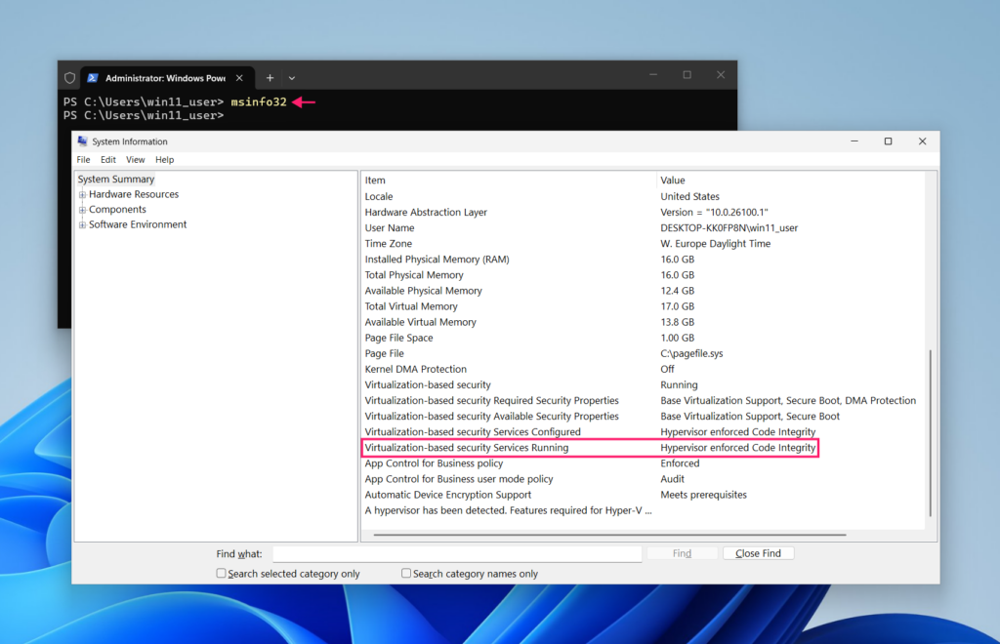Expand the Components node
The width and height of the screenshot is (1000, 644).
point(82,210)
